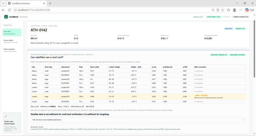Click -1.55 °C in the London large Landsat row

[134, 97]
